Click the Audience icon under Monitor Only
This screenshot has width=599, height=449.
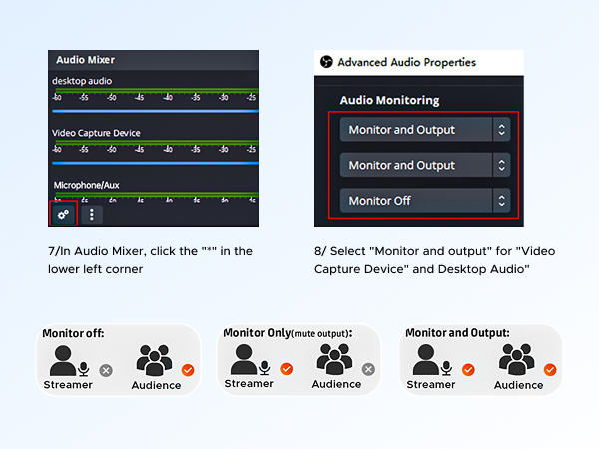336,360
